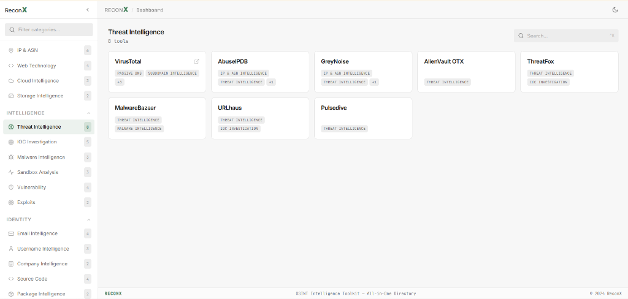628x299 pixels.
Task: Open the GreyNoise tool card
Action: coord(363,72)
